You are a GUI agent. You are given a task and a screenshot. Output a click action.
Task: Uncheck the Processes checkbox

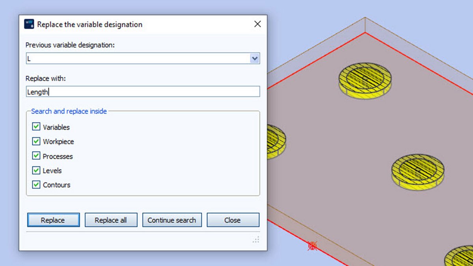coord(36,156)
